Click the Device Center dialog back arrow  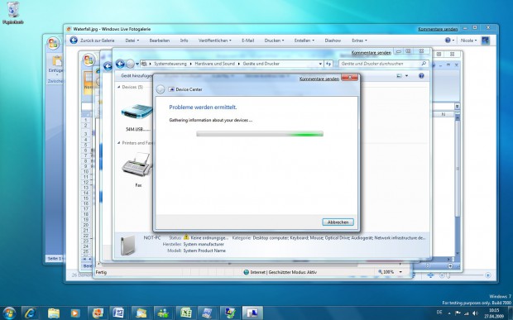(x=161, y=89)
